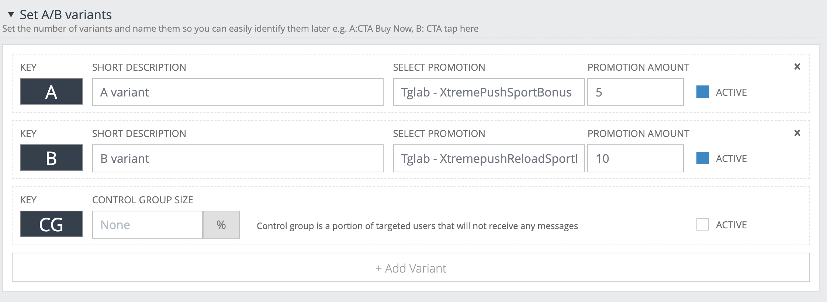The image size is (827, 302).
Task: Uncheck Active for variant B
Action: click(x=702, y=158)
